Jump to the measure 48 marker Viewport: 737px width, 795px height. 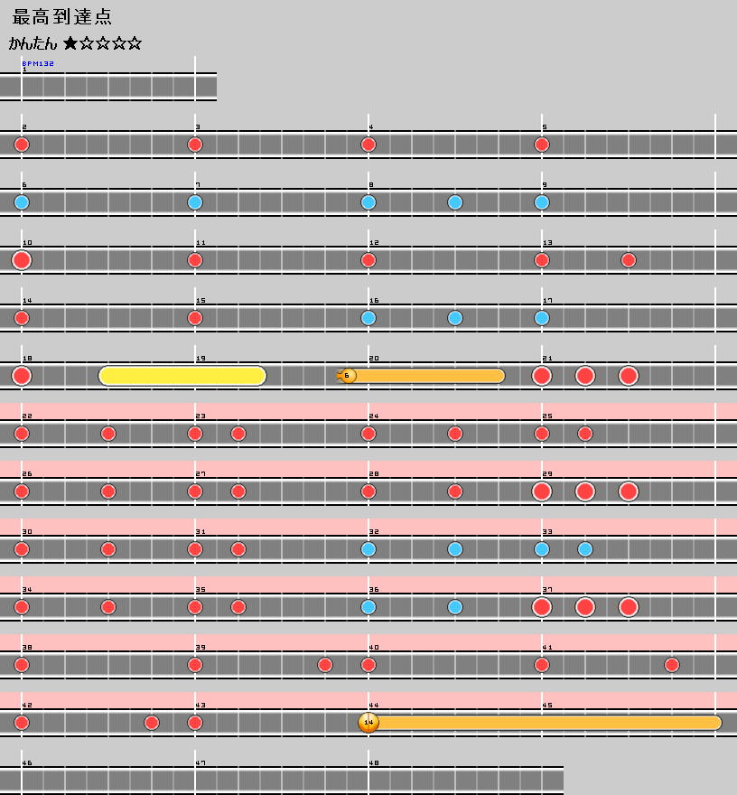point(374,763)
